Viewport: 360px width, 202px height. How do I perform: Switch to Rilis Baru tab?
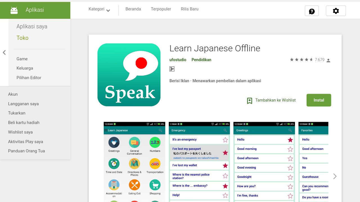coord(190,9)
